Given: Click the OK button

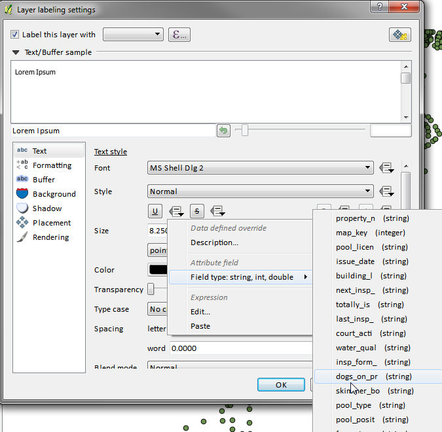Looking at the screenshot, I should point(281,384).
